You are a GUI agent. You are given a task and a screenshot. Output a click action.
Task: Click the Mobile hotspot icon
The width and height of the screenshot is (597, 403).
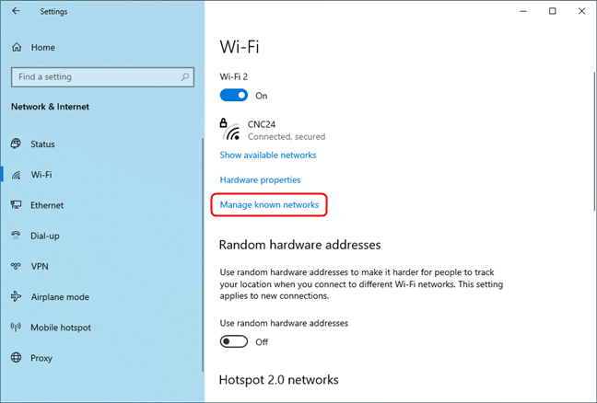click(x=16, y=328)
